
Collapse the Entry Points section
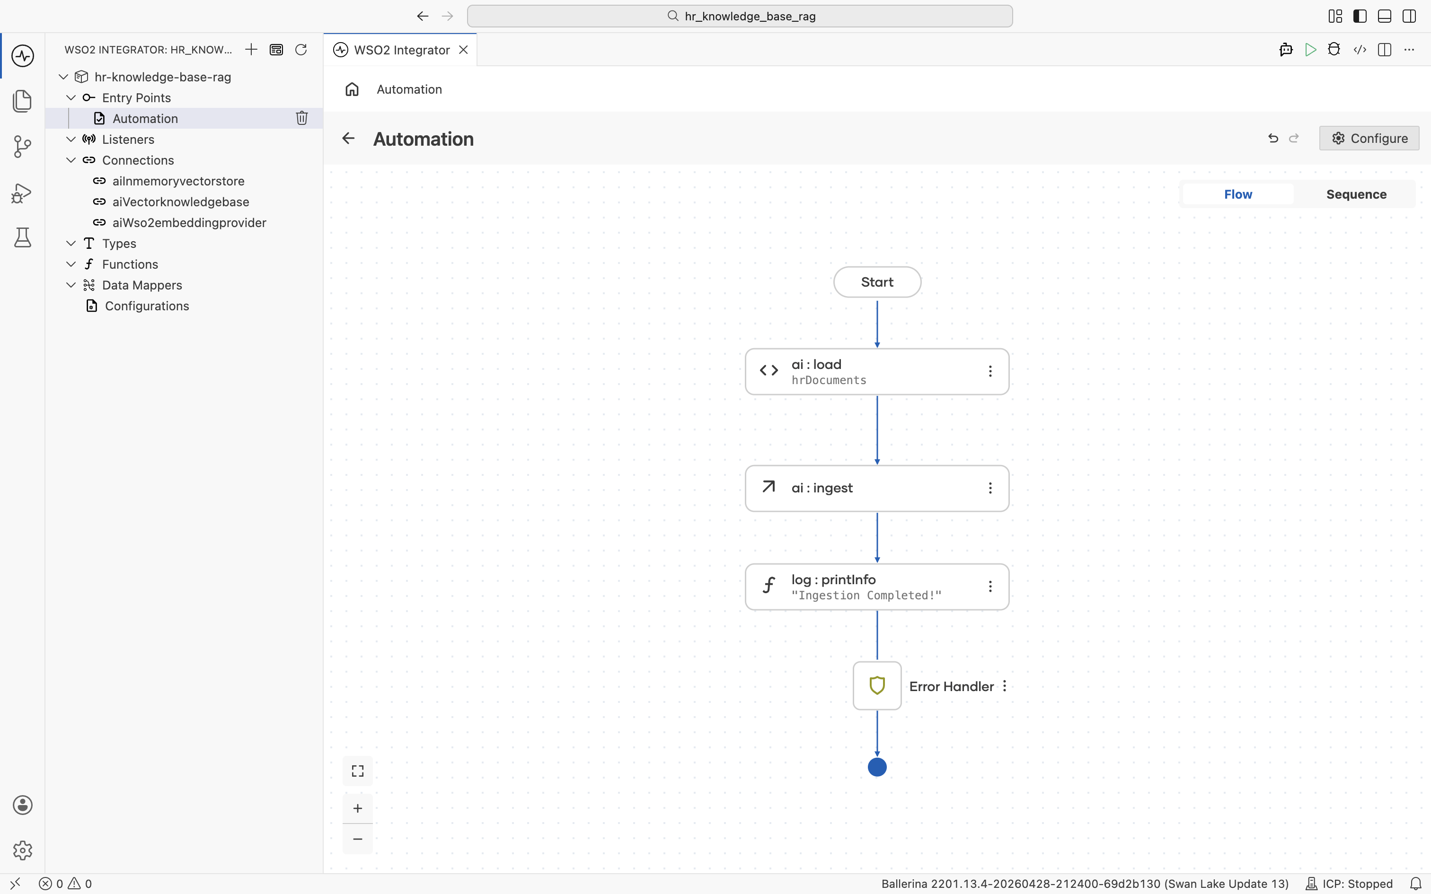pos(71,97)
